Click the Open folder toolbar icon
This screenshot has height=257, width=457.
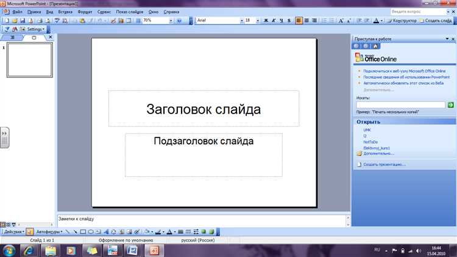point(14,21)
